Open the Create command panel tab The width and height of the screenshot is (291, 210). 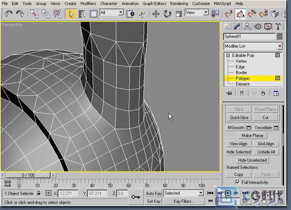click(227, 27)
